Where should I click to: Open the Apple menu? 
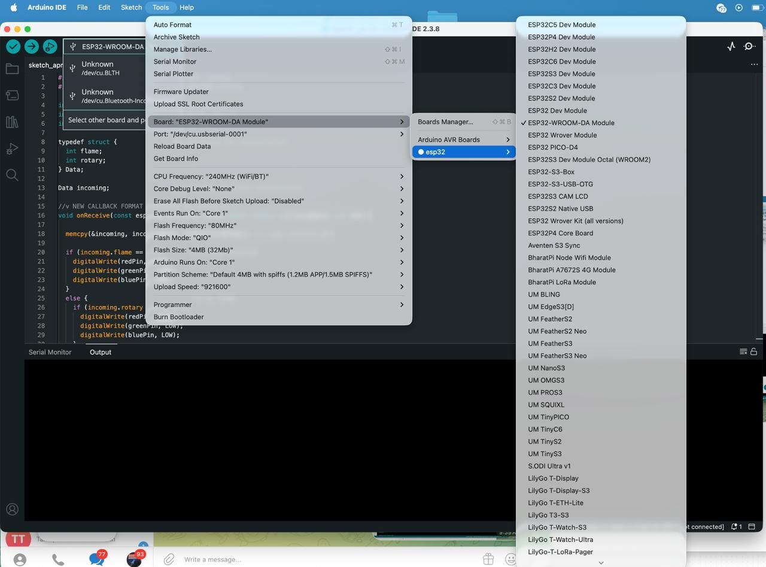pyautogui.click(x=13, y=7)
